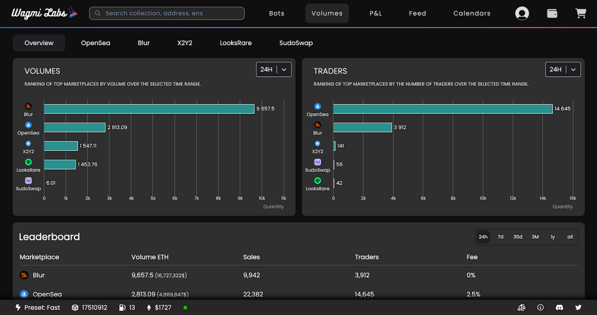
Task: Click the Blur bar in Volumes chart
Action: click(x=149, y=109)
